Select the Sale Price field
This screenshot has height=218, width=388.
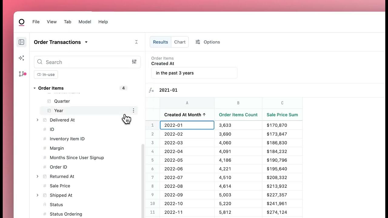point(60,186)
